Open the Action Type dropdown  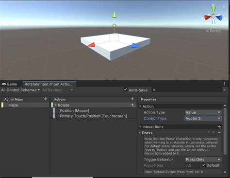coord(203,112)
